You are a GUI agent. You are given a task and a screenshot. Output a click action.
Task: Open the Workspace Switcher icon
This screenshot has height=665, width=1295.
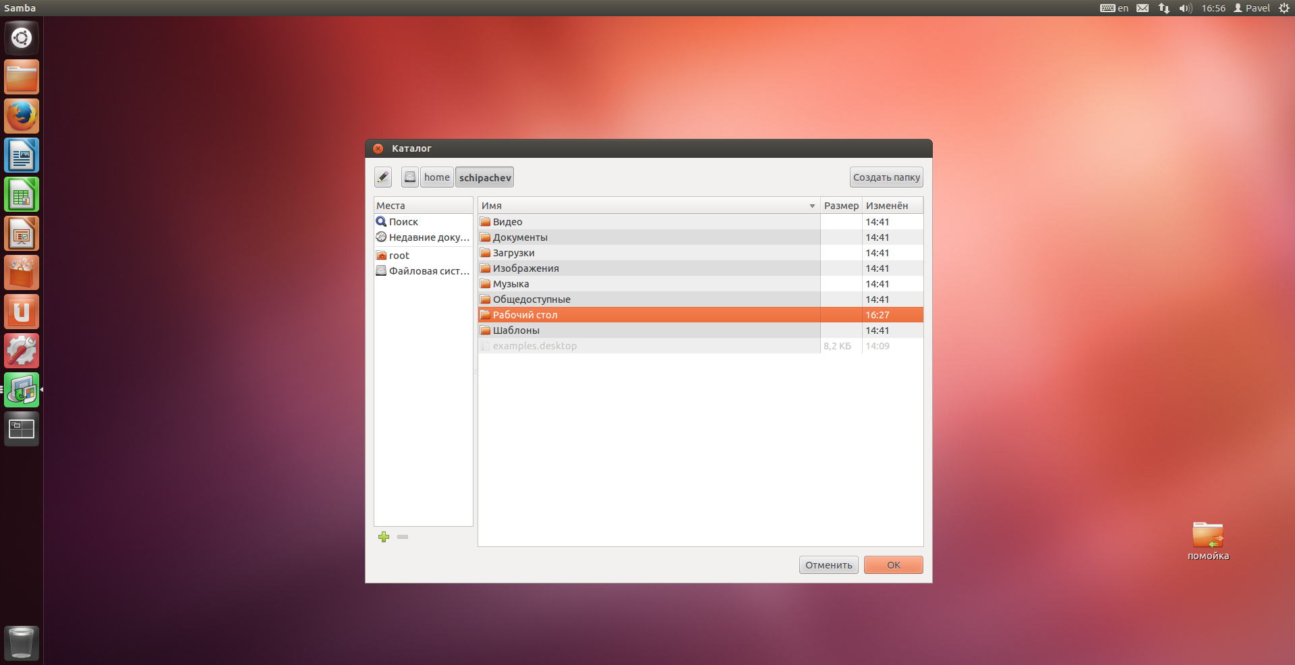[22, 429]
